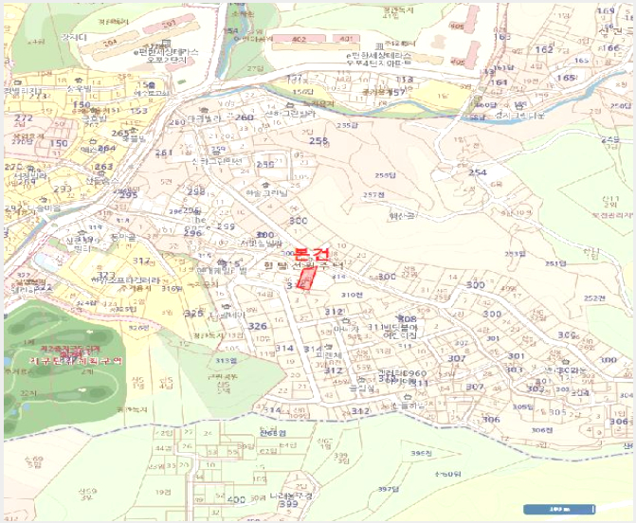Click the '235답' parcel label
Screen dimensions: 636x523
pyautogui.click(x=347, y=125)
